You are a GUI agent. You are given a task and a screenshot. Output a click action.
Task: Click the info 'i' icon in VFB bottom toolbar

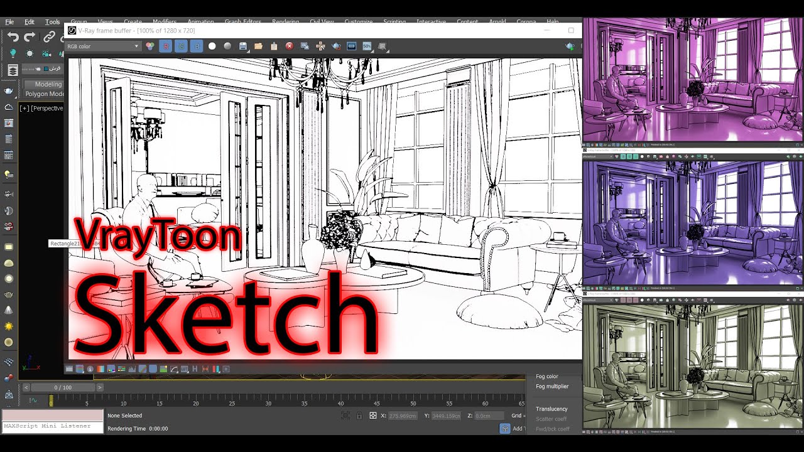[x=90, y=369]
